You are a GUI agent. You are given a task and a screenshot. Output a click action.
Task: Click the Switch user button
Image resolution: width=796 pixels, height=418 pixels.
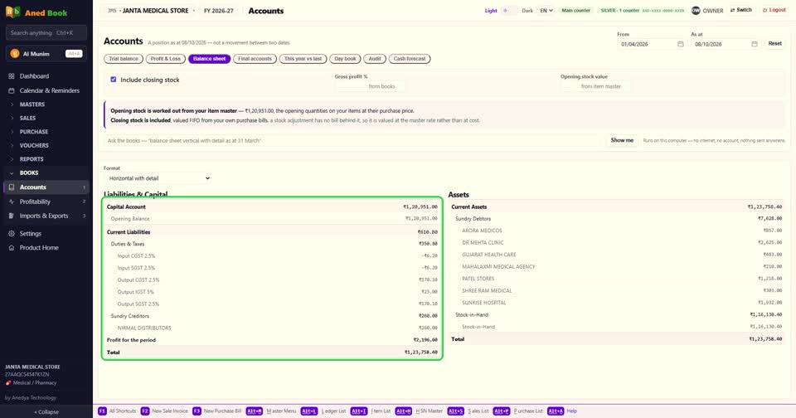coord(741,10)
